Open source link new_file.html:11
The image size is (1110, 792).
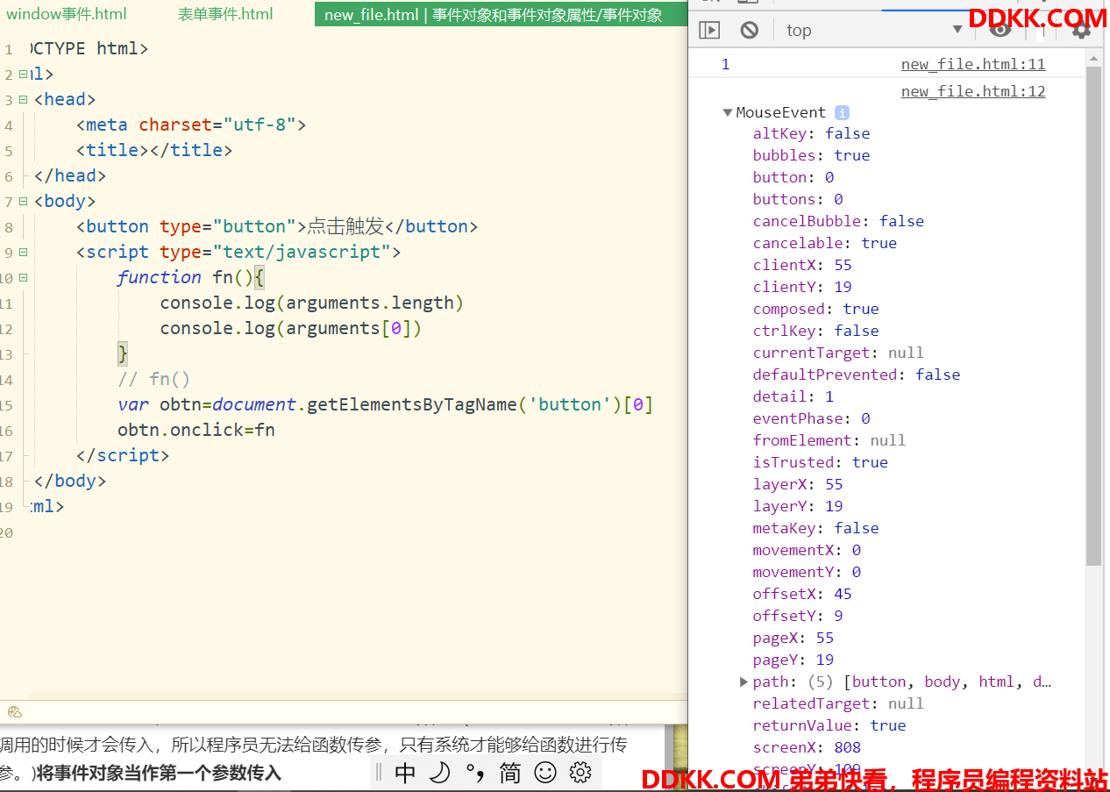(973, 64)
